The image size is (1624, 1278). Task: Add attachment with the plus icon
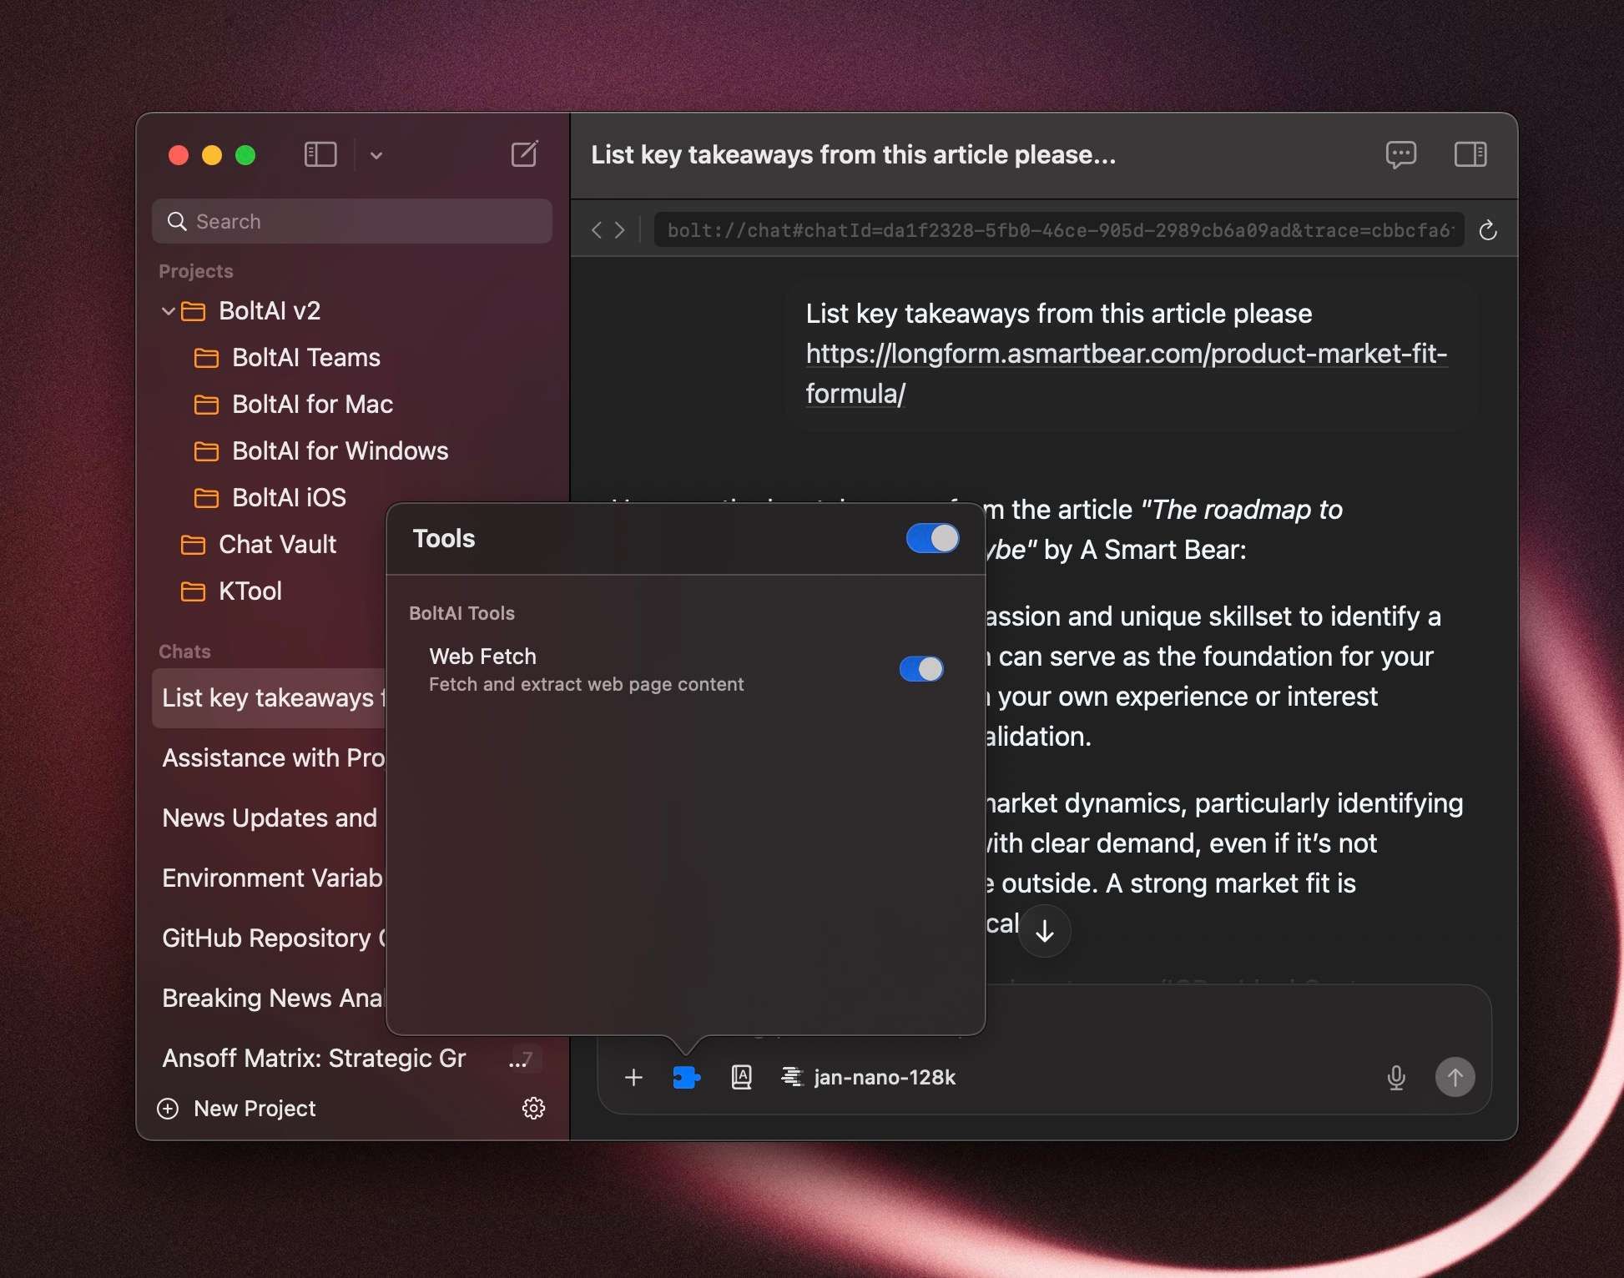coord(633,1078)
